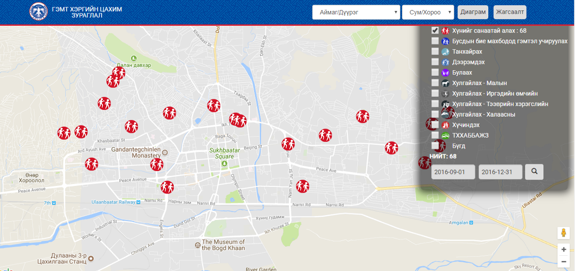
Task: Enable the Танхайрах crime filter checkbox
Action: coord(435,52)
